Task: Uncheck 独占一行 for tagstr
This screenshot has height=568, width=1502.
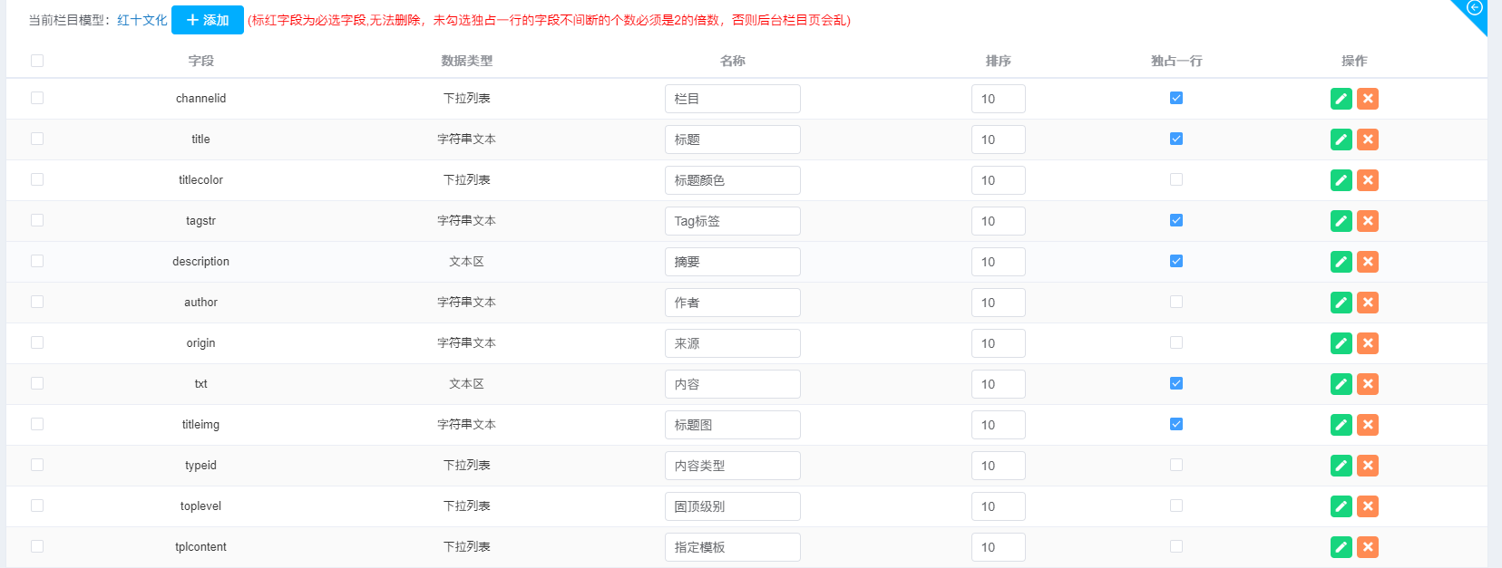Action: click(x=1176, y=220)
